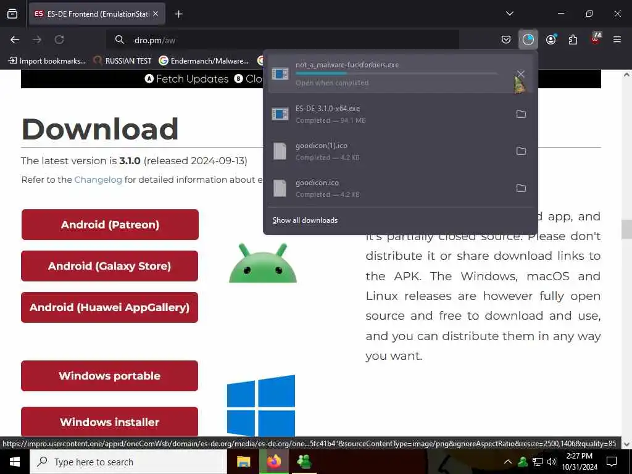This screenshot has width=632, height=474.
Task: Show ES-DE_3.1.0-x64.exe in folder
Action: pos(521,114)
